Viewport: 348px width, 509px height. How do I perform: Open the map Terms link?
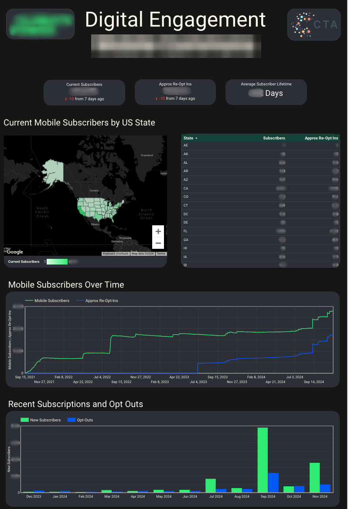pyautogui.click(x=161, y=254)
